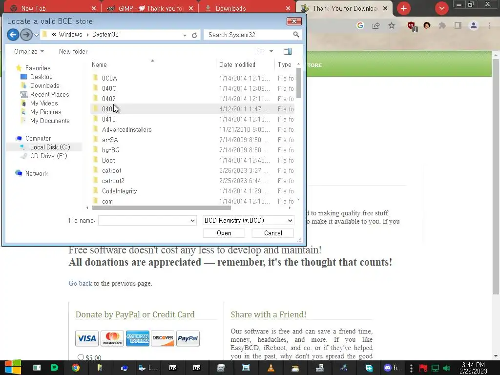Refresh the System32 folder listing
The height and width of the screenshot is (375, 500).
(x=194, y=35)
